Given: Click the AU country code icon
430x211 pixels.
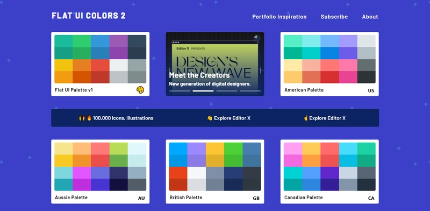Looking at the screenshot, I should point(141,199).
